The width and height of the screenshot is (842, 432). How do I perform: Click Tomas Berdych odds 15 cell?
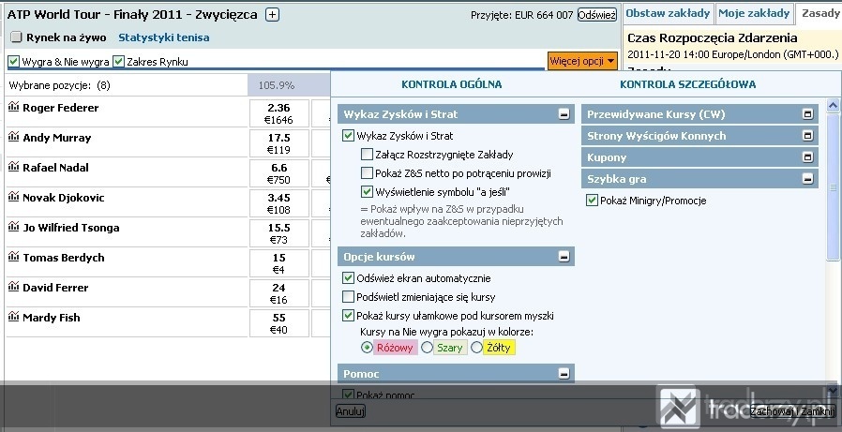279,263
